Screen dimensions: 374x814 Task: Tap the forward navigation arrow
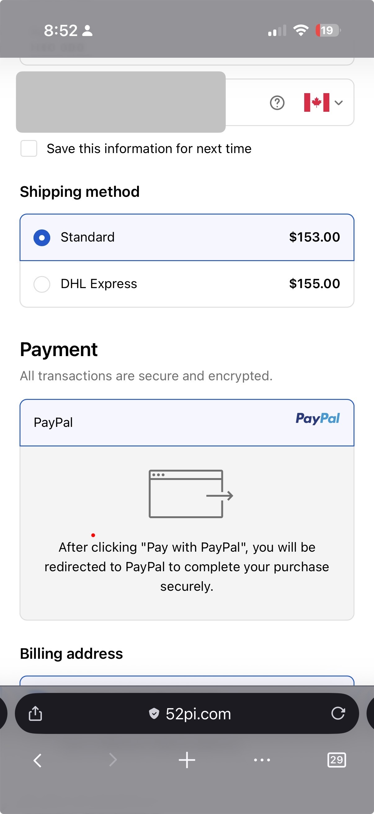tap(113, 760)
